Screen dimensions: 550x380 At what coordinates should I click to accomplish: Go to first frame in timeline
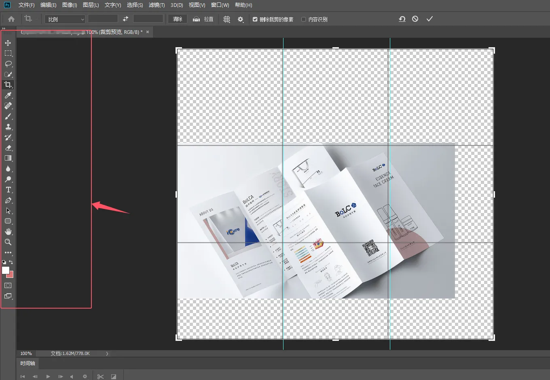[x=23, y=376]
